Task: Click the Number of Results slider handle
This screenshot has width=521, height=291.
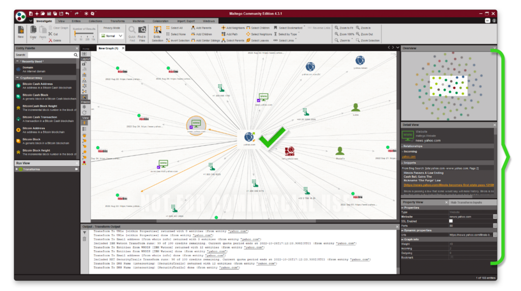Action: (x=75, y=34)
